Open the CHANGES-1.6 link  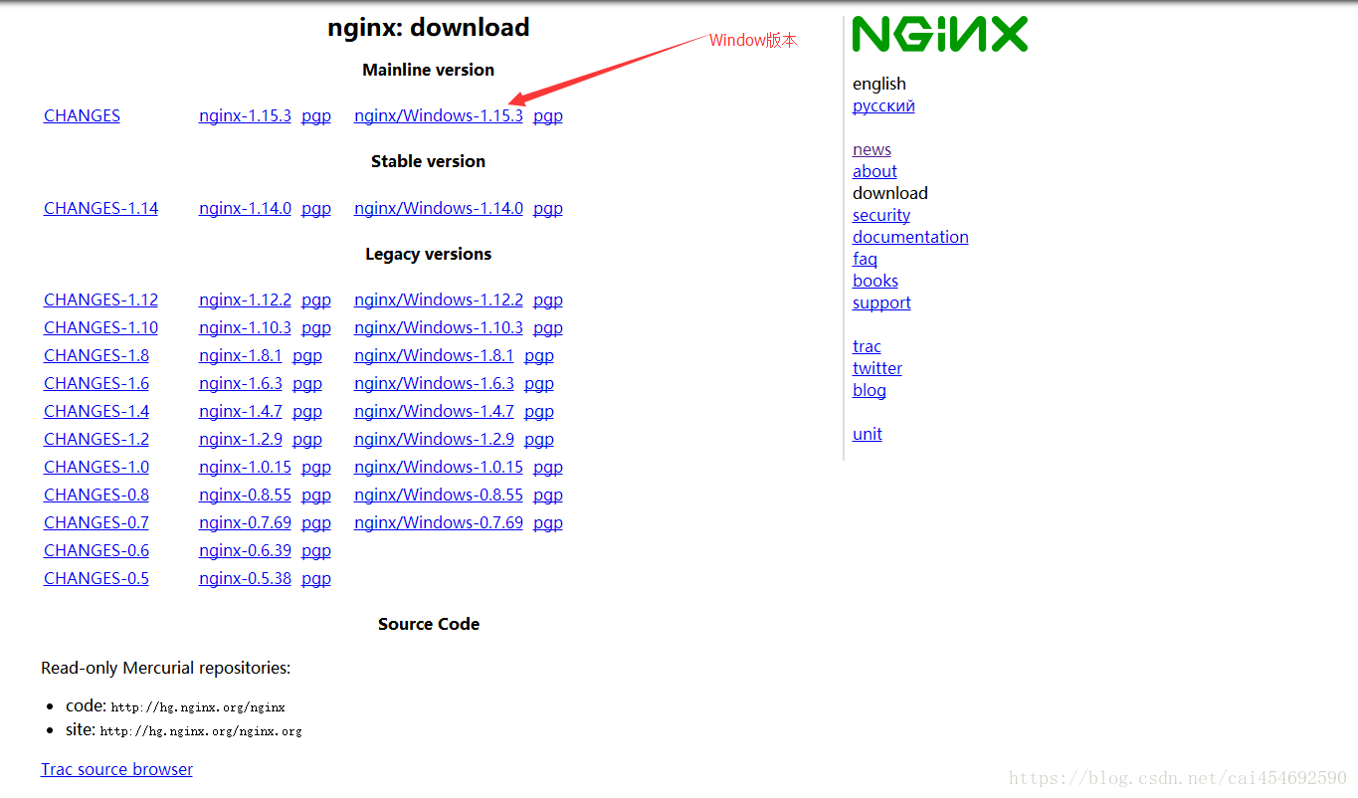(97, 383)
